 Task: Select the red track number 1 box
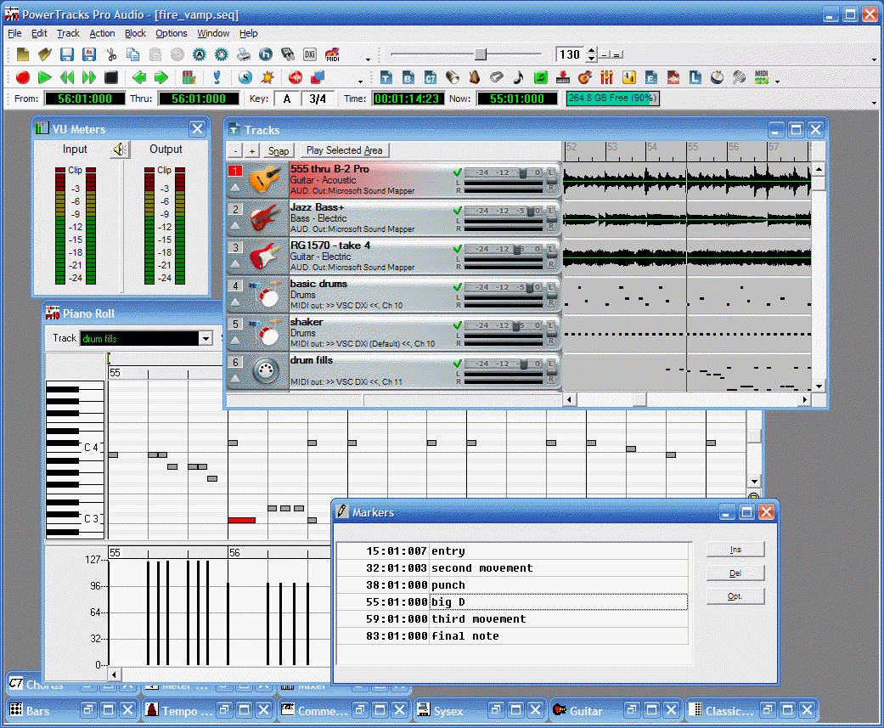point(235,170)
